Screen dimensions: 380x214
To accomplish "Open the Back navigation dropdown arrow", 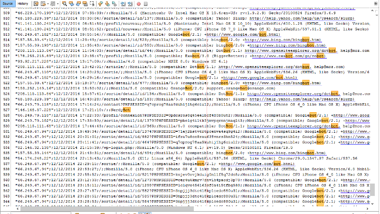I will [48, 4].
